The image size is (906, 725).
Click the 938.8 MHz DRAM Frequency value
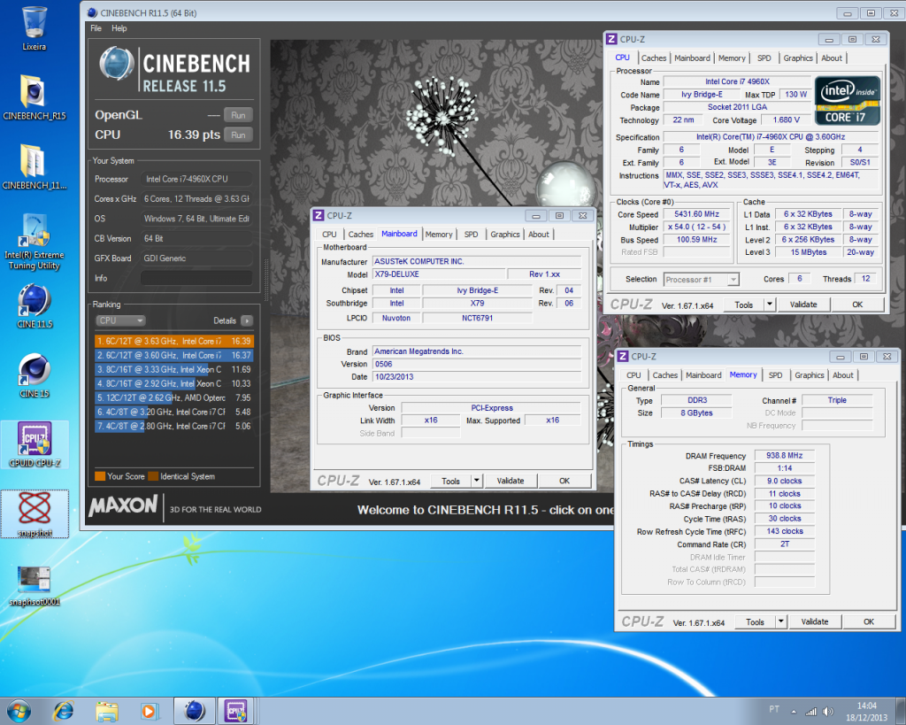[784, 456]
